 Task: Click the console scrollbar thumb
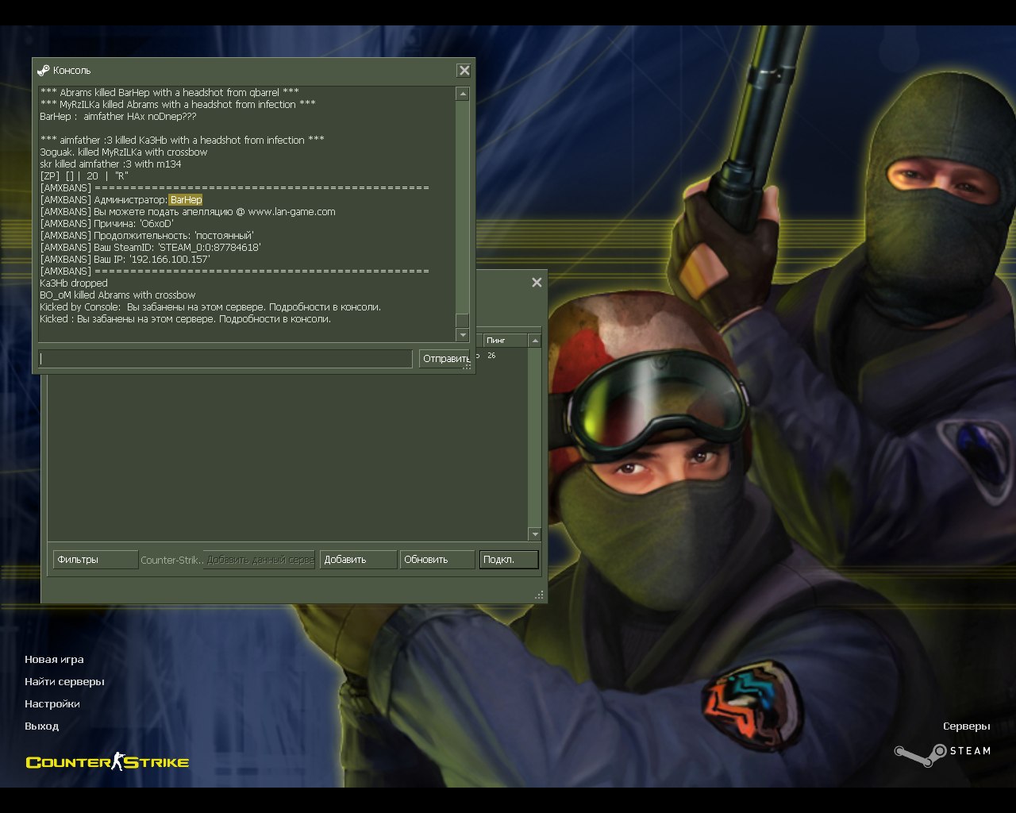pos(463,321)
